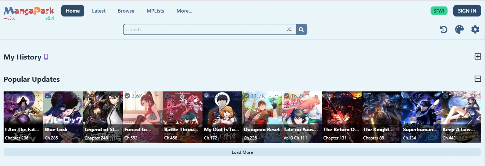This screenshot has width=485, height=166.
Task: Open the More... navigation dropdown
Action: (x=184, y=11)
